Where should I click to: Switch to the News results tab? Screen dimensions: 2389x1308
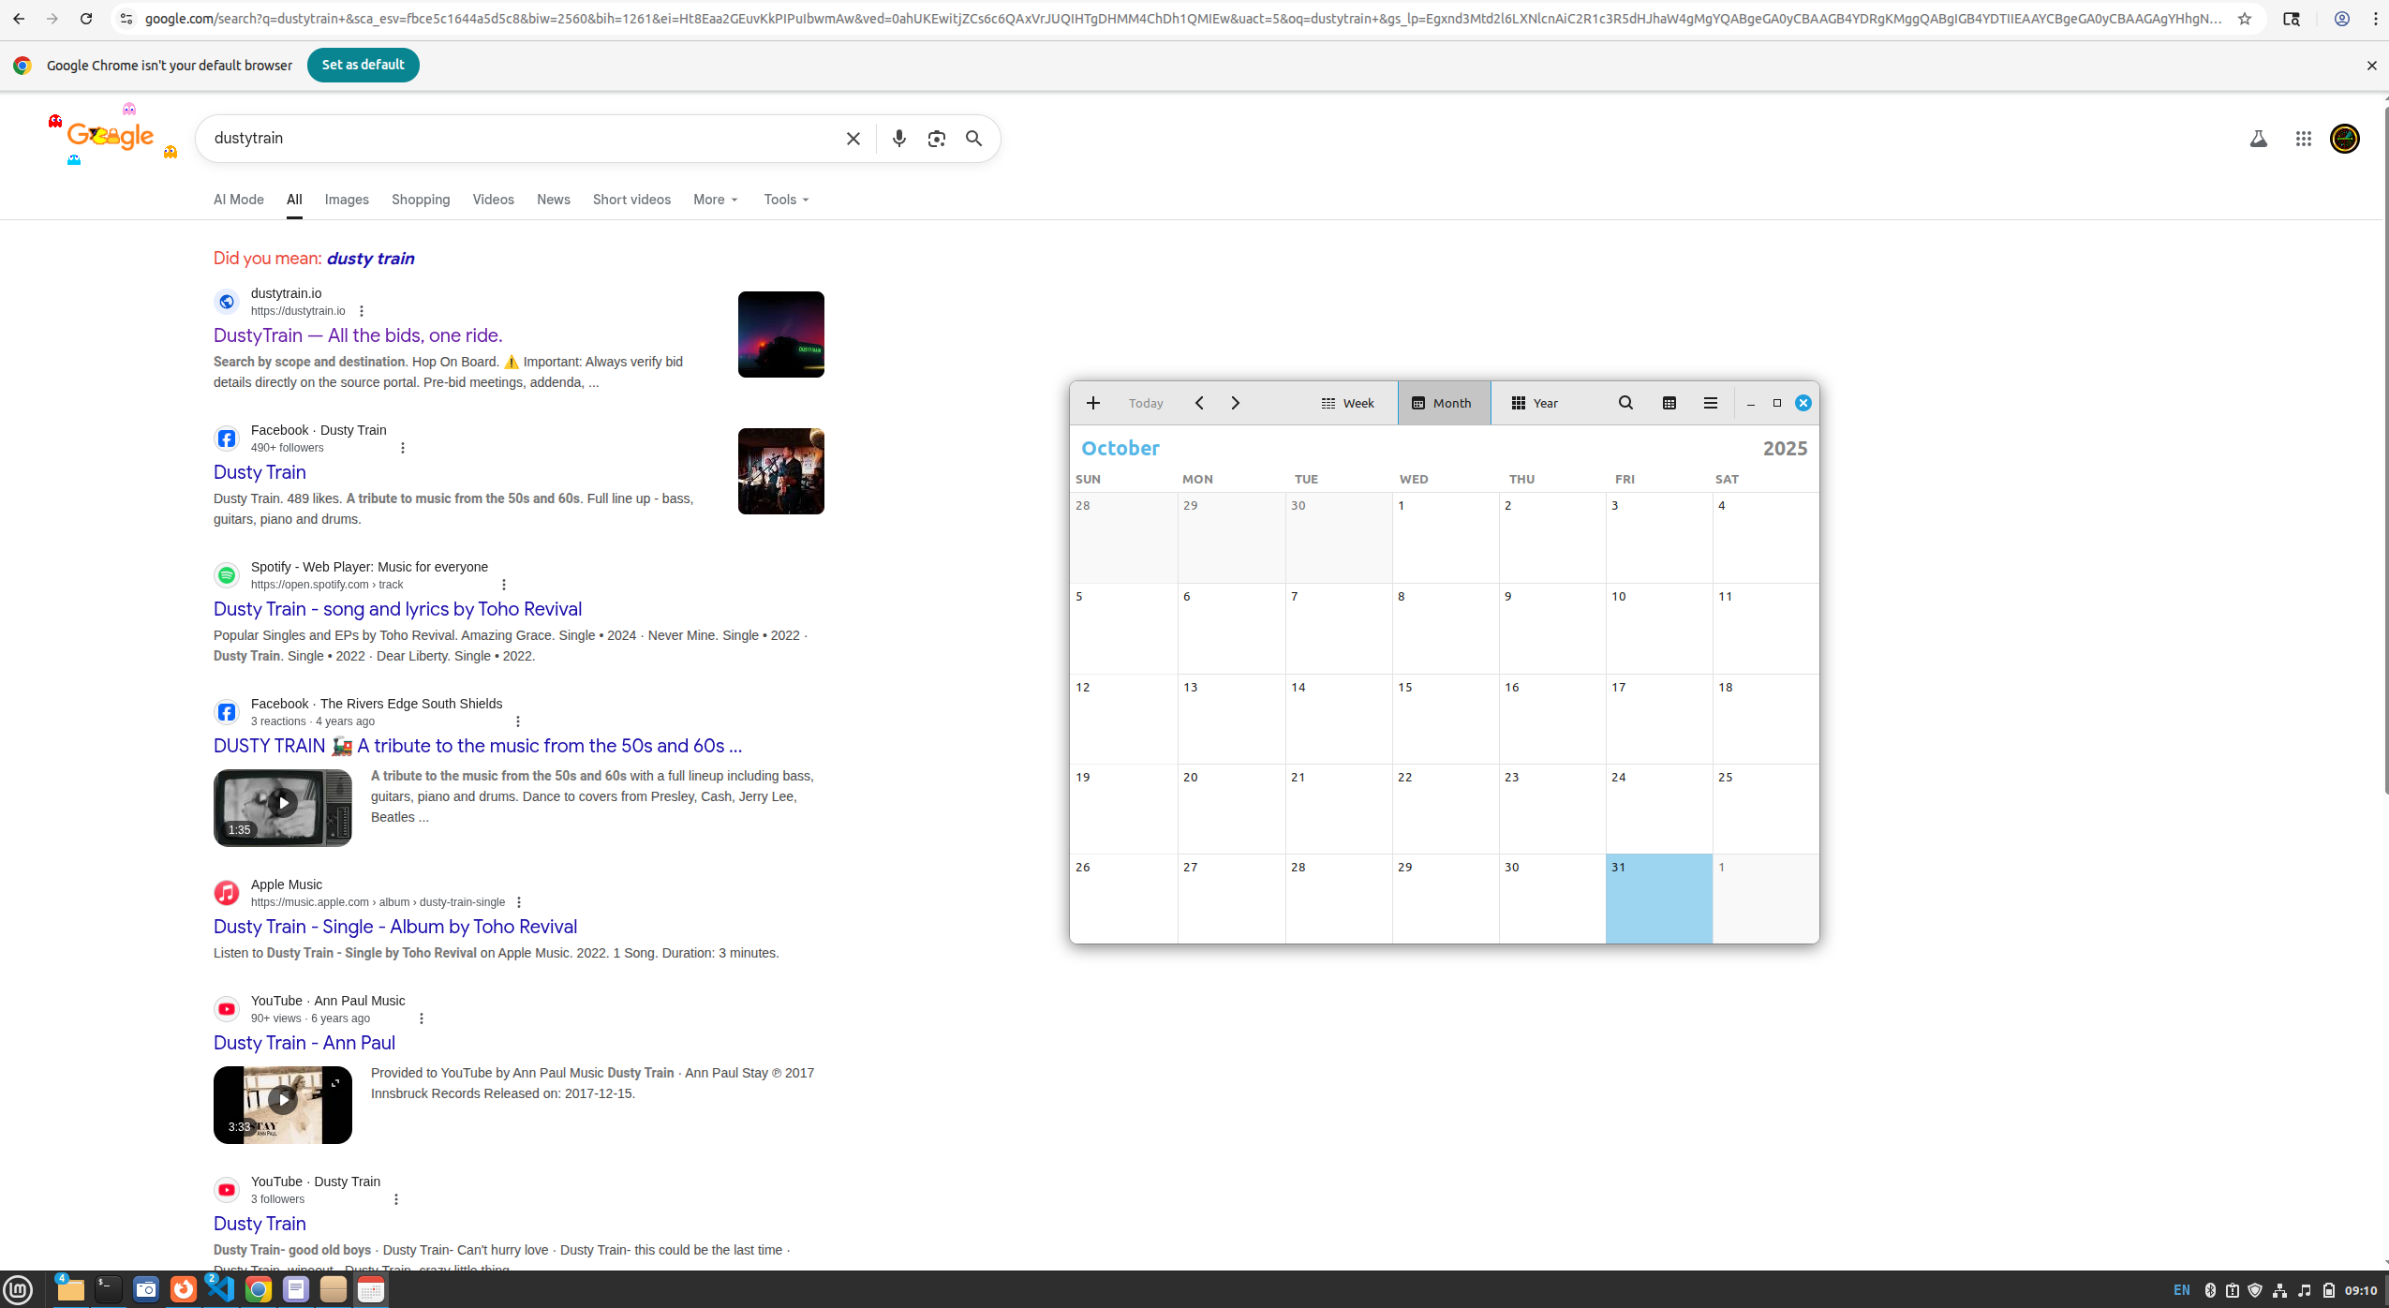point(553,200)
